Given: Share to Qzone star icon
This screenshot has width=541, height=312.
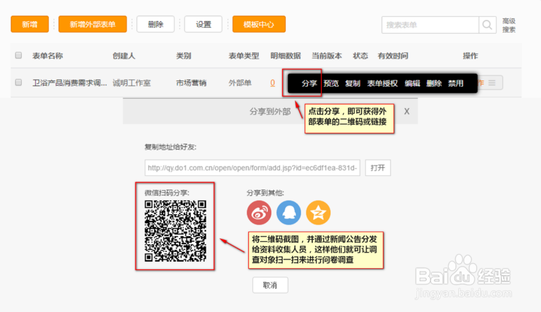Looking at the screenshot, I should click(318, 213).
